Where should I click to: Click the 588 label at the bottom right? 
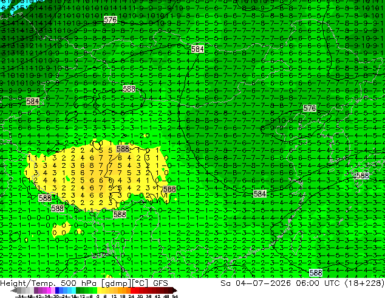coord(316,272)
